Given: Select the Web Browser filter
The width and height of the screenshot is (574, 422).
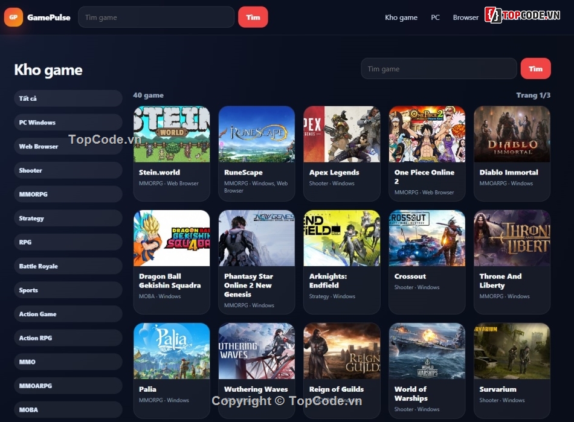Looking at the screenshot, I should (x=68, y=146).
